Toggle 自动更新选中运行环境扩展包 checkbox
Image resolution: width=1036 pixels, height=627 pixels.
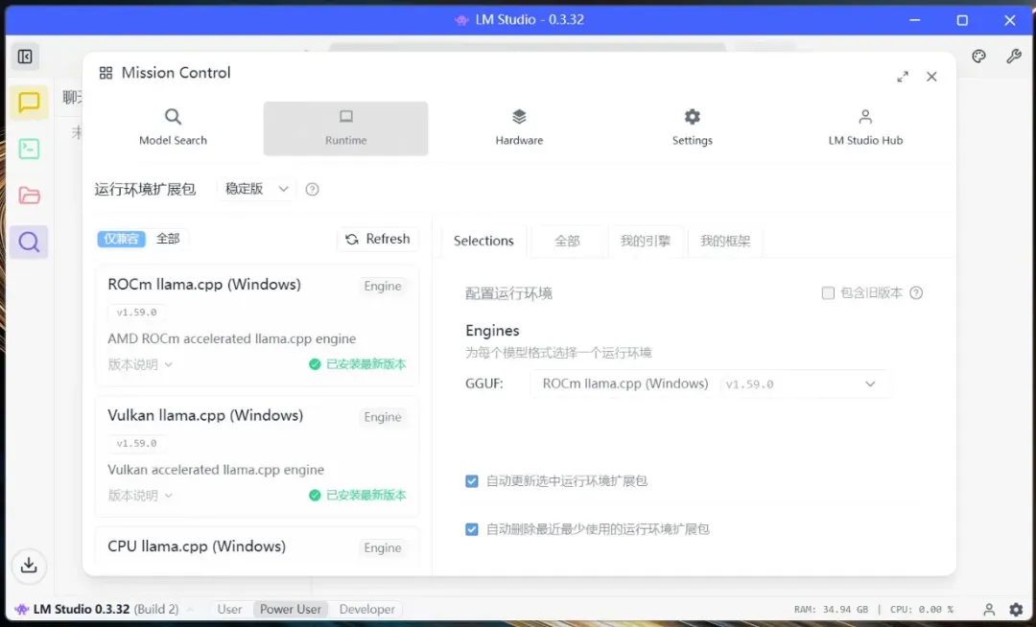pos(472,481)
